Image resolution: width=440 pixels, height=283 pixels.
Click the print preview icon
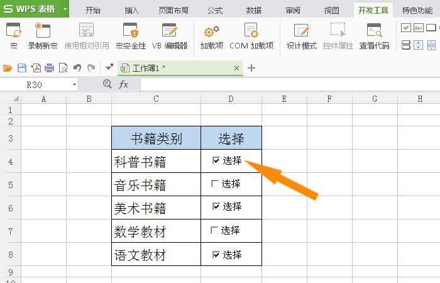pos(63,68)
